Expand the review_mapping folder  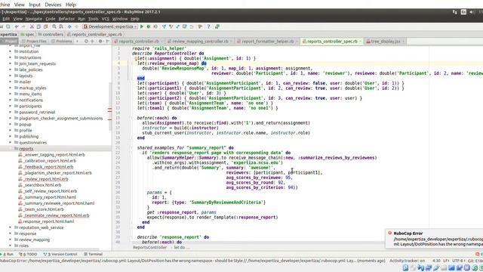point(10,240)
